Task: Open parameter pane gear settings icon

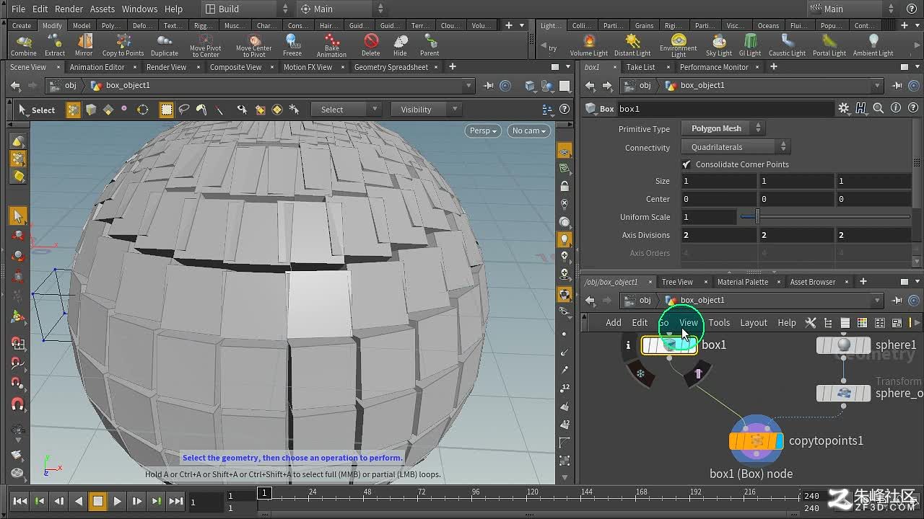Action: (x=844, y=108)
